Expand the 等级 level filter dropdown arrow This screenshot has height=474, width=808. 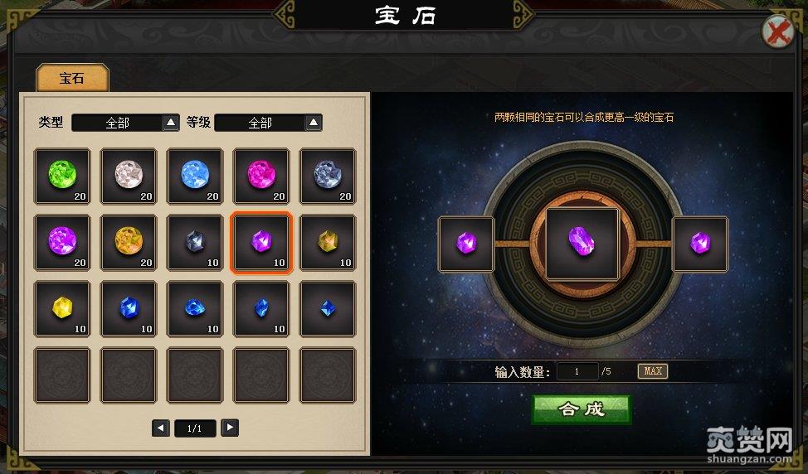coord(314,123)
